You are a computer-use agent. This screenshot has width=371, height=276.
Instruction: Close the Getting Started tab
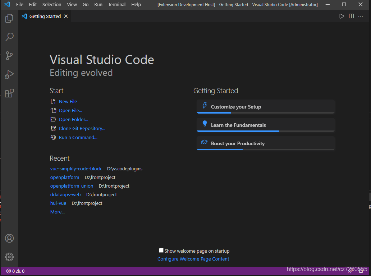(x=66, y=16)
